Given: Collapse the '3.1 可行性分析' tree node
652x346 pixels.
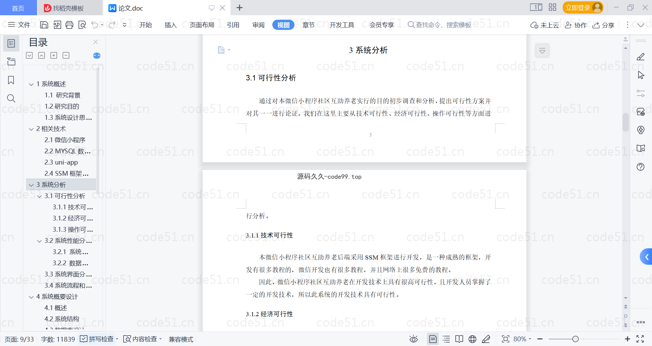Looking at the screenshot, I should coord(39,196).
